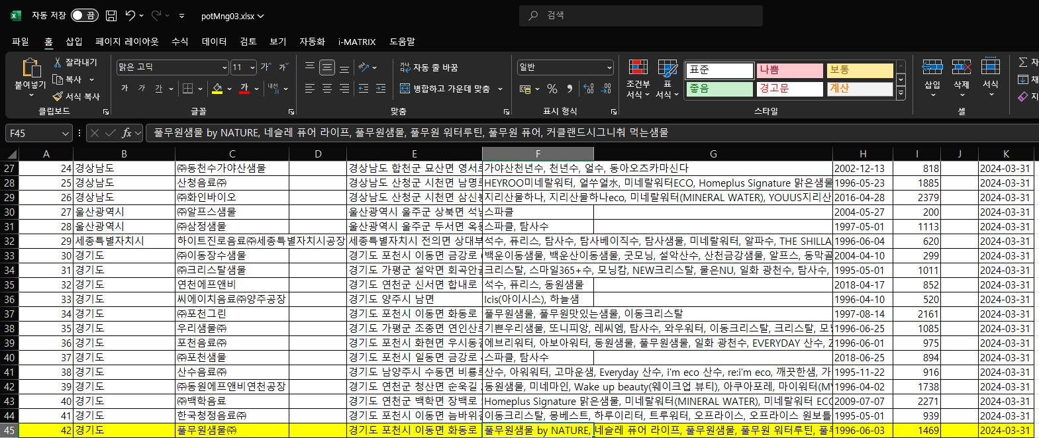This screenshot has height=438, width=1039.
Task: Click the 삽입 insert cells icon
Action: pyautogui.click(x=932, y=67)
